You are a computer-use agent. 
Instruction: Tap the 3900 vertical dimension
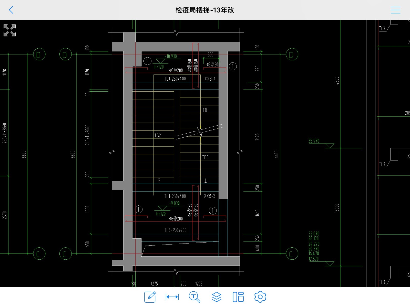[337, 207]
